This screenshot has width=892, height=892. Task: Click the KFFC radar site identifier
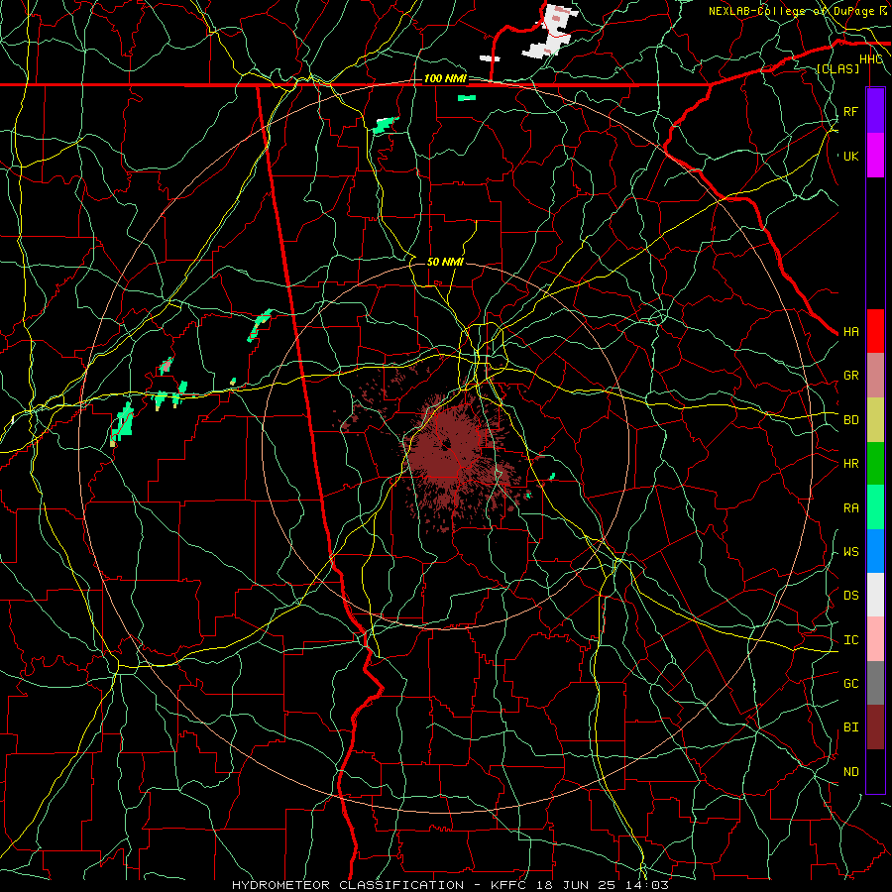(x=510, y=885)
